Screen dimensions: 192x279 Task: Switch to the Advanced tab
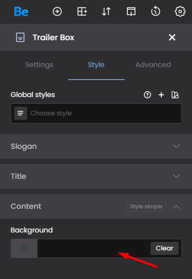point(153,64)
